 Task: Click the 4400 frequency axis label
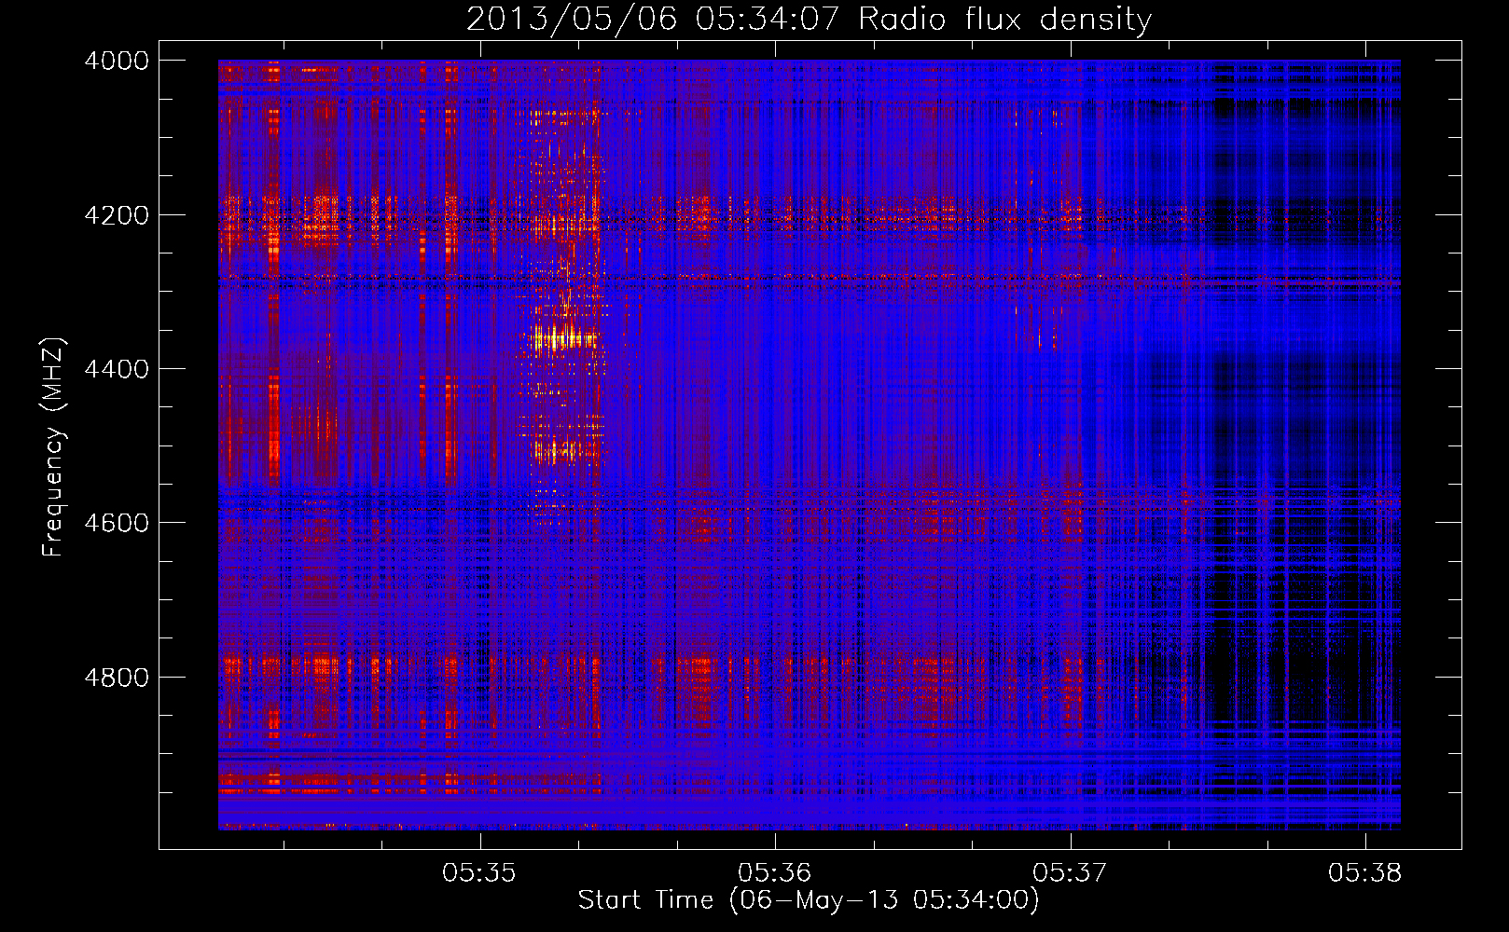pos(117,369)
